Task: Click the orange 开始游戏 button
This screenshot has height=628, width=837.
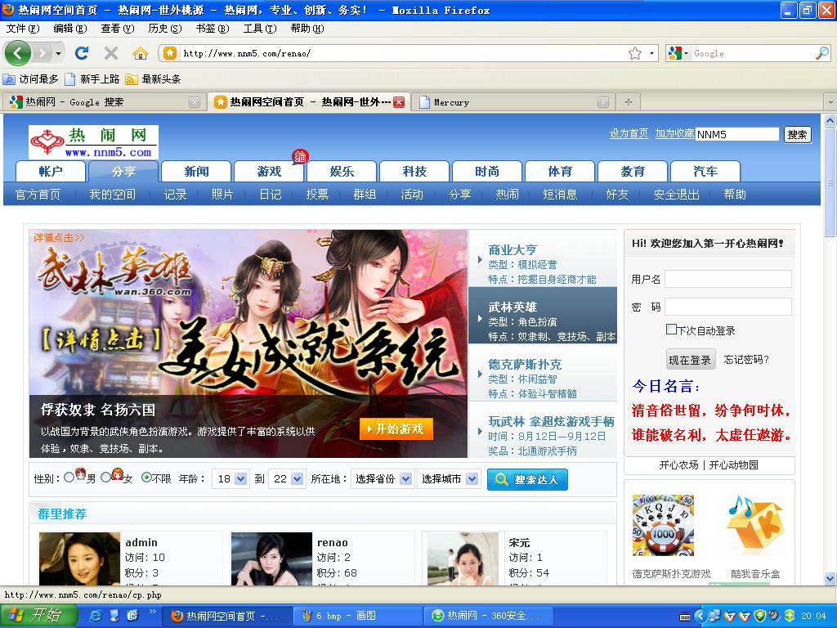Action: [x=396, y=428]
